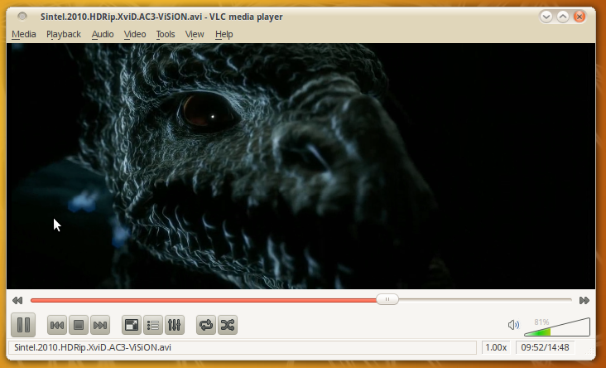606x368 pixels.
Task: Click the video display area
Action: (301, 166)
